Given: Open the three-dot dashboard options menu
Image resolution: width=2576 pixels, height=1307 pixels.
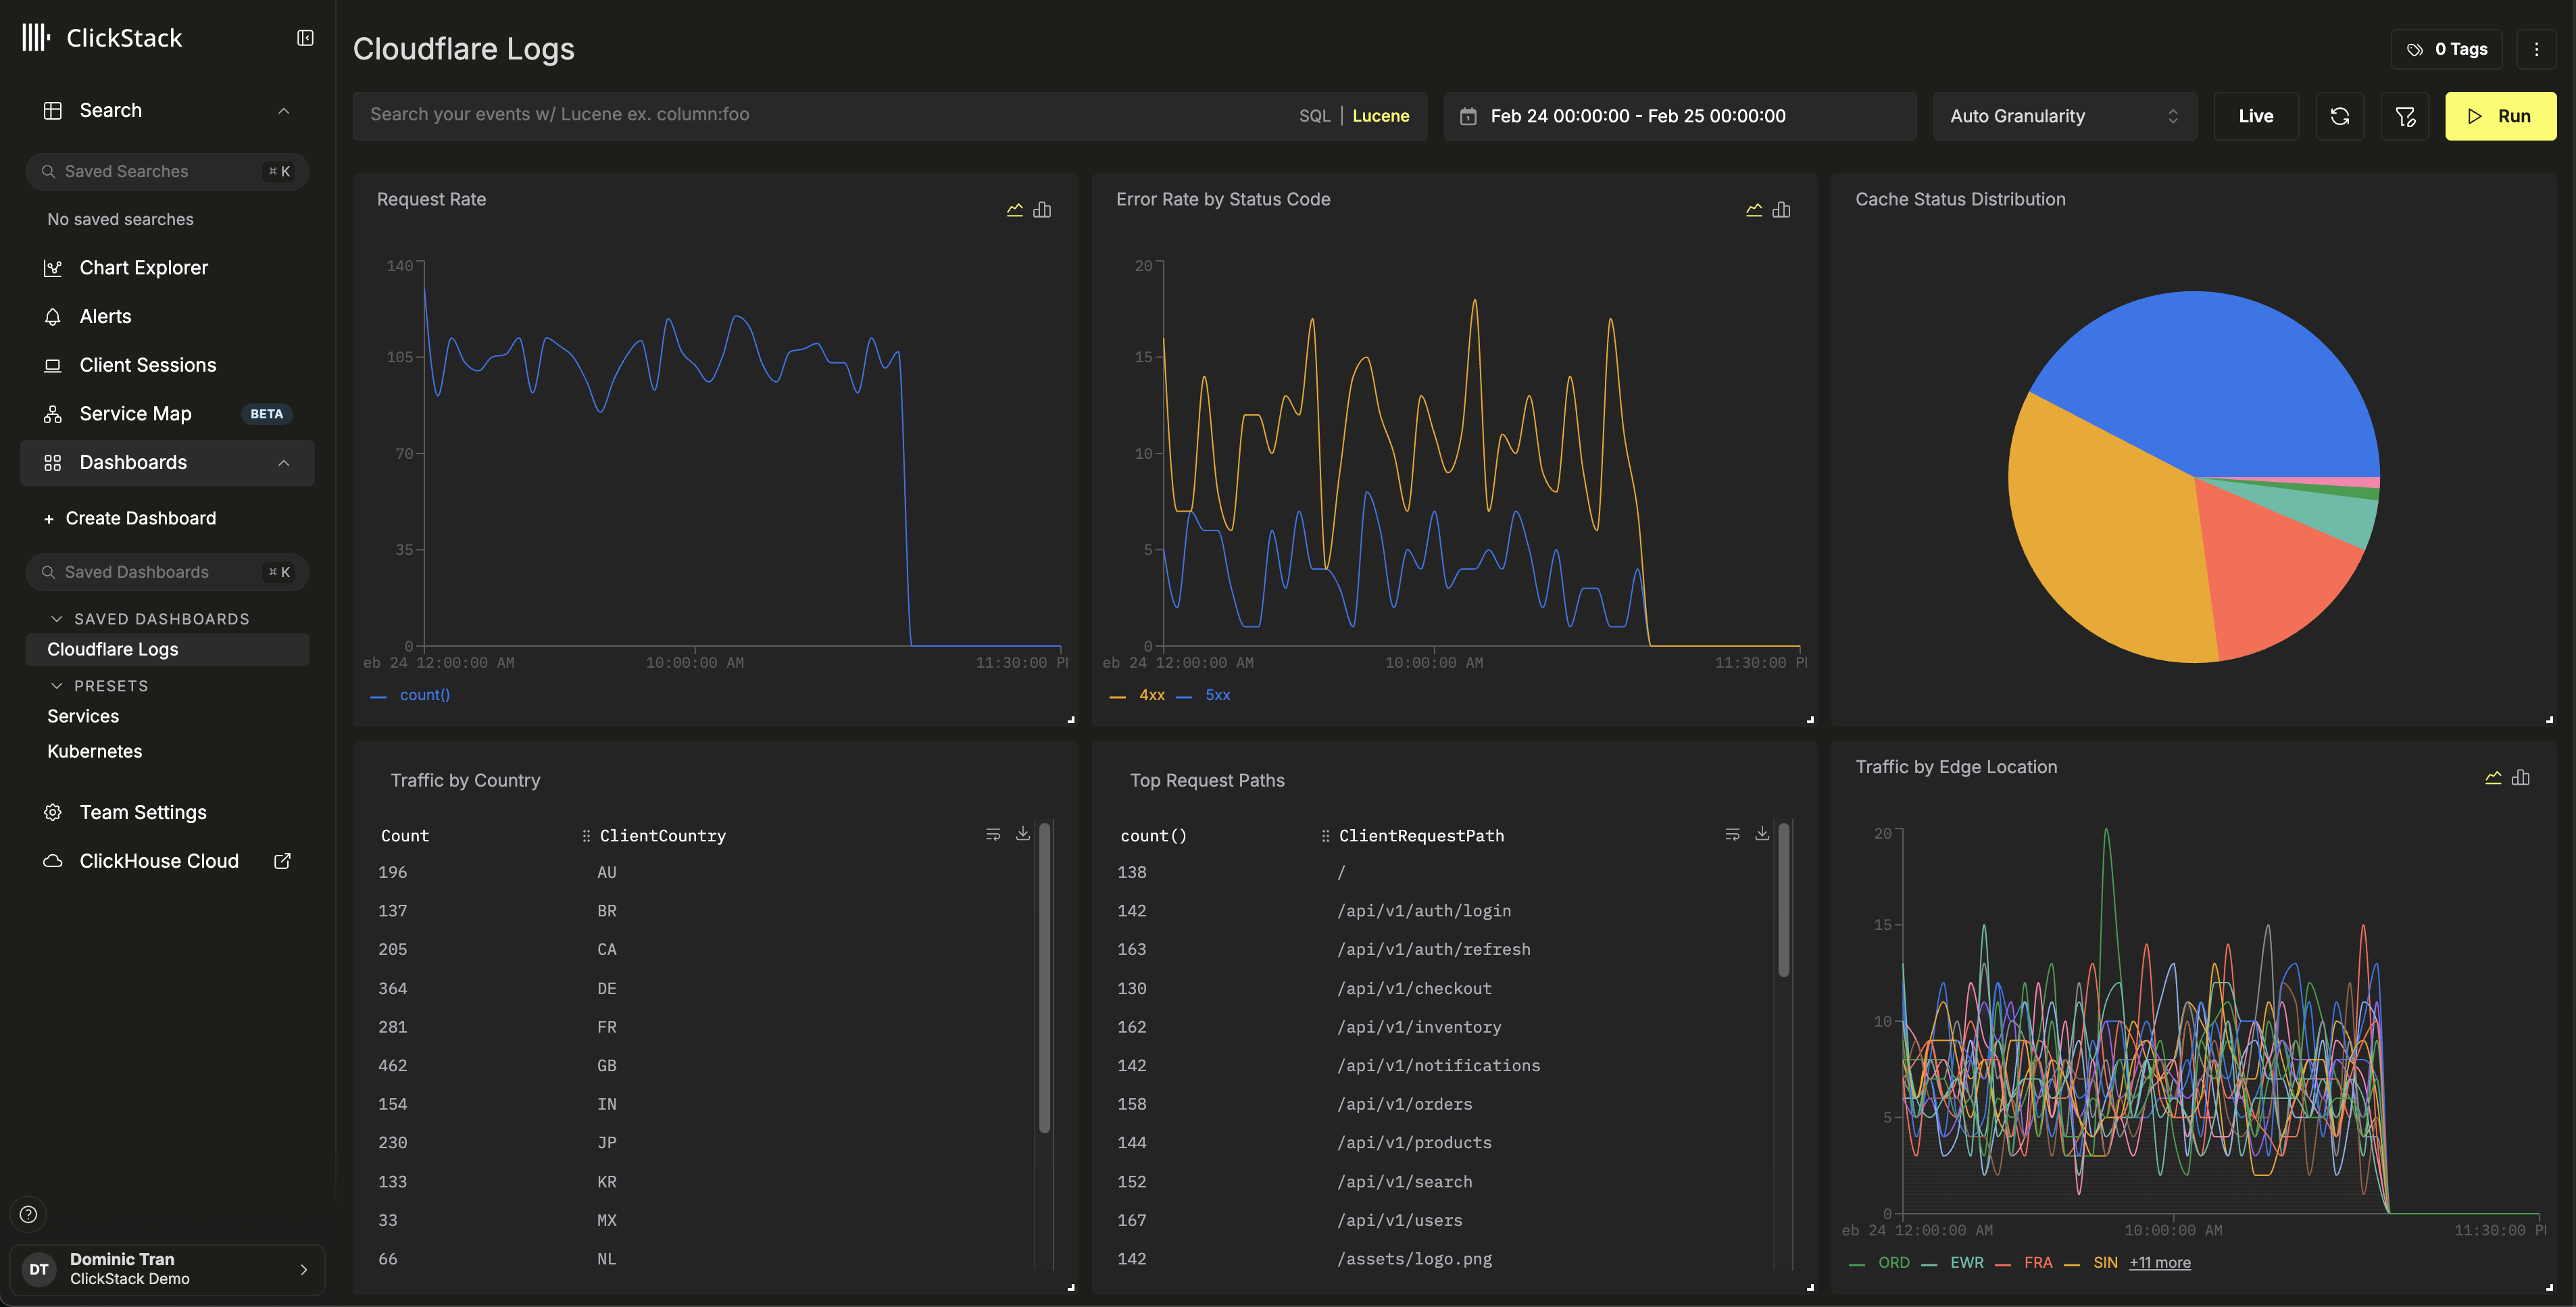Looking at the screenshot, I should (x=2536, y=49).
